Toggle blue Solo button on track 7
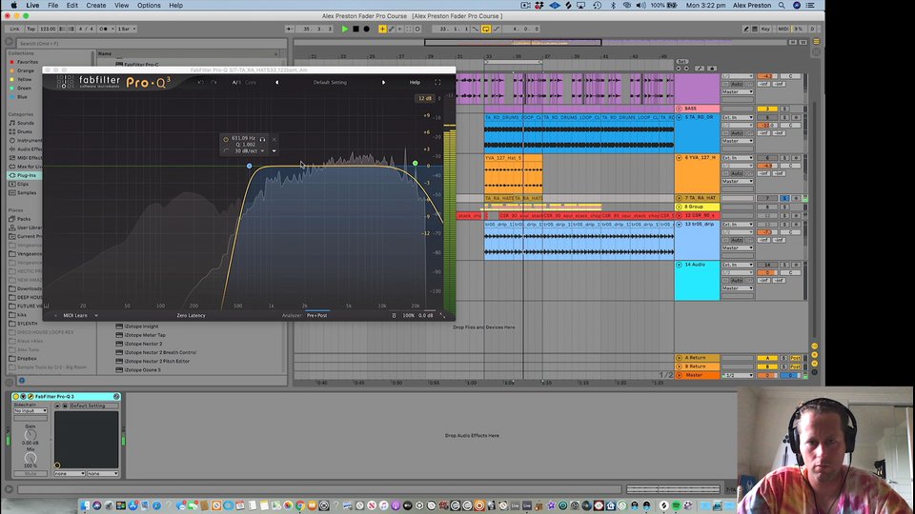Image resolution: width=915 pixels, height=514 pixels. point(784,198)
